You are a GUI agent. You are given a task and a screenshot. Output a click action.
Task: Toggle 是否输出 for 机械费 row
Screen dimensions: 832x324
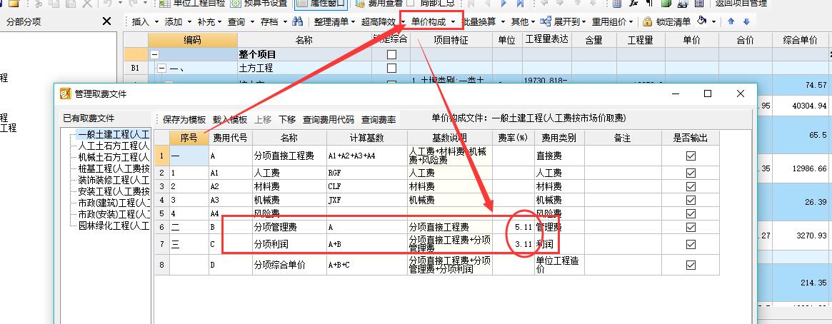tap(691, 201)
